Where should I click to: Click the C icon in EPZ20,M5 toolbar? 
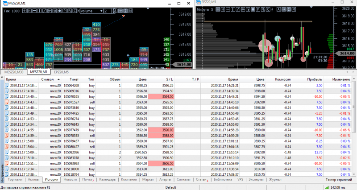click(268, 9)
